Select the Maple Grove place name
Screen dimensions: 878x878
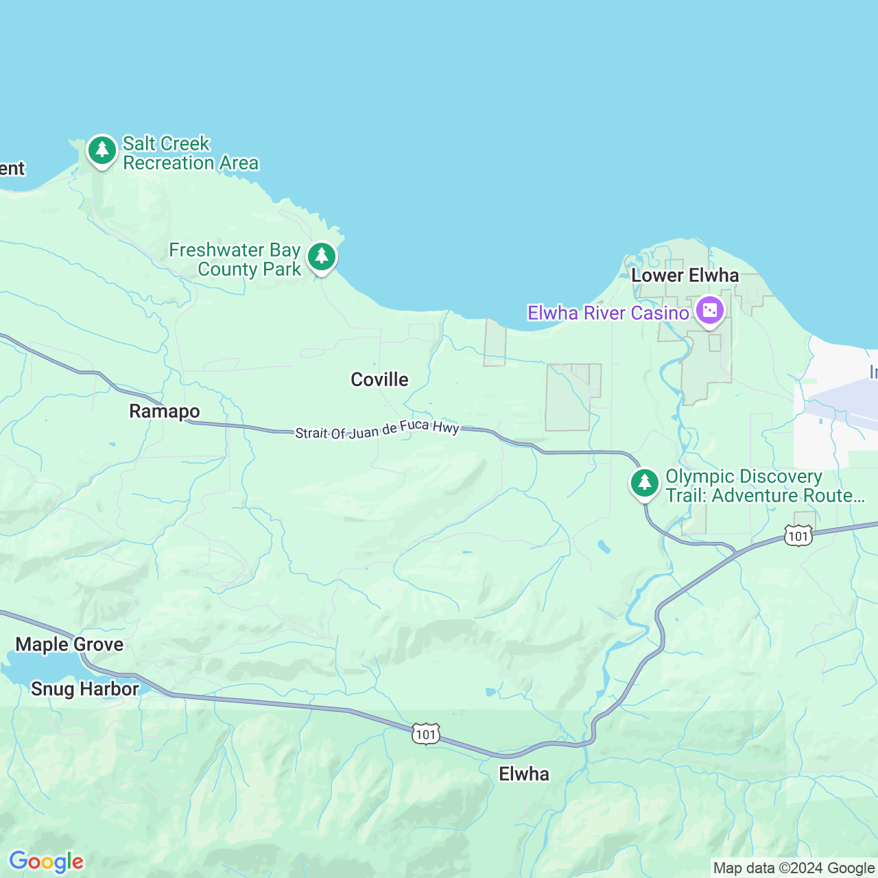coord(69,644)
